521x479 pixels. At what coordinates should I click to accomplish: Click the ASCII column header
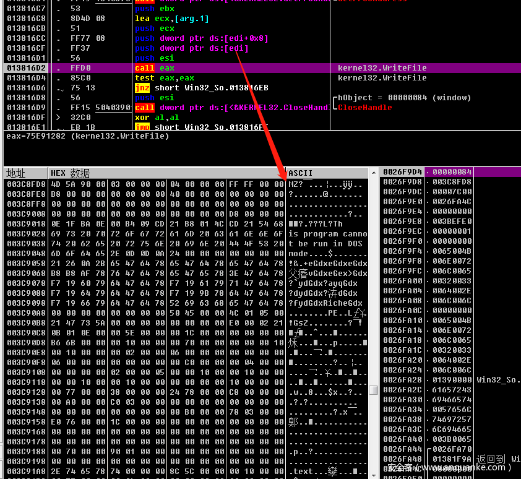(301, 173)
